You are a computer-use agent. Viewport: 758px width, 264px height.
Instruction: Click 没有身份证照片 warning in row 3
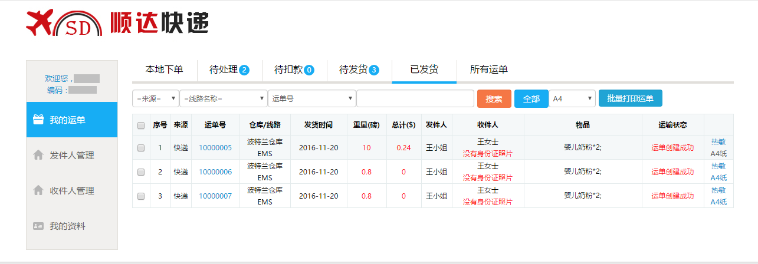pos(488,202)
